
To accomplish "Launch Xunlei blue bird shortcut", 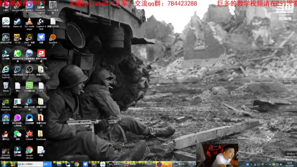I will pyautogui.click(x=41, y=39).
